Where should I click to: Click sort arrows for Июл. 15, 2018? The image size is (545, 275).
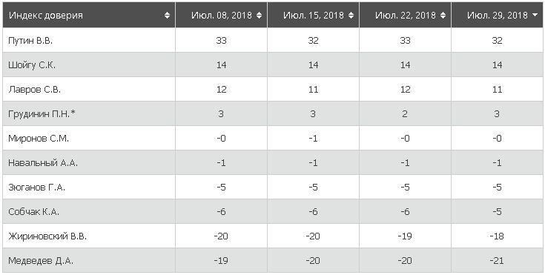351,16
